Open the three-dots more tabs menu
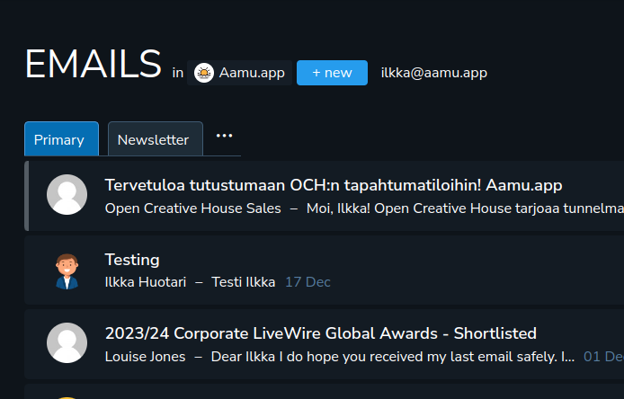 224,136
